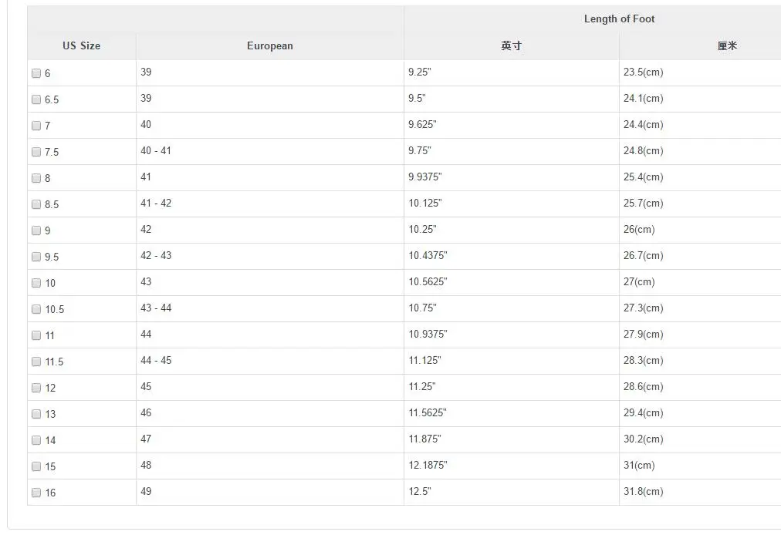Enable the US size 7.5 checkbox
The height and width of the screenshot is (545, 781).
pyautogui.click(x=36, y=152)
